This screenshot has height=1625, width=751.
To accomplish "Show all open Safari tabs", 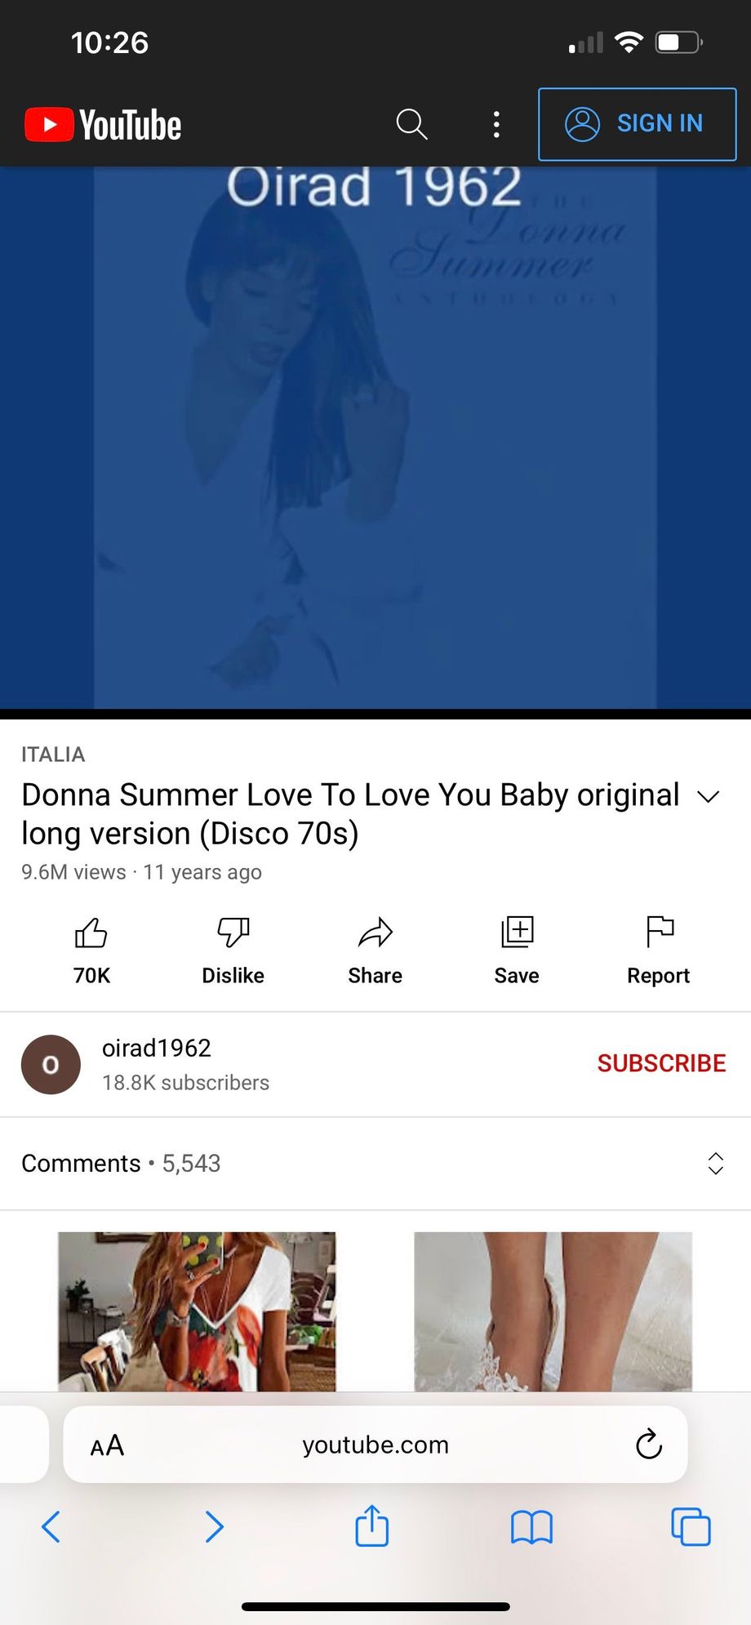I will coord(691,1526).
